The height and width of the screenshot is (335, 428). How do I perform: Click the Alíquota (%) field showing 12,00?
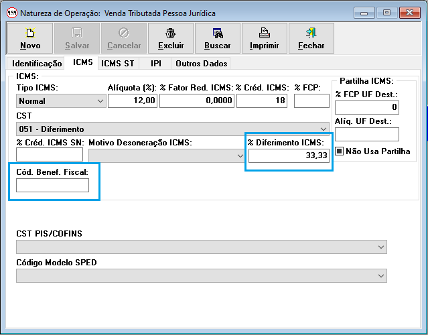[132, 100]
